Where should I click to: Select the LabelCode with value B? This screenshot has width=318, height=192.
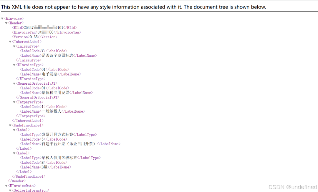click(x=43, y=162)
